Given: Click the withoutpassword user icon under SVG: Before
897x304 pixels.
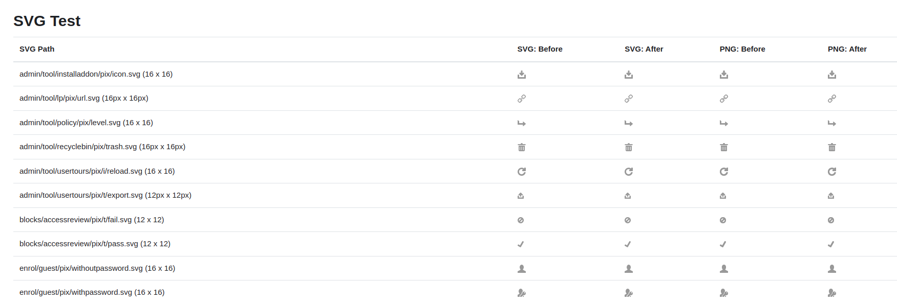Looking at the screenshot, I should [x=522, y=269].
